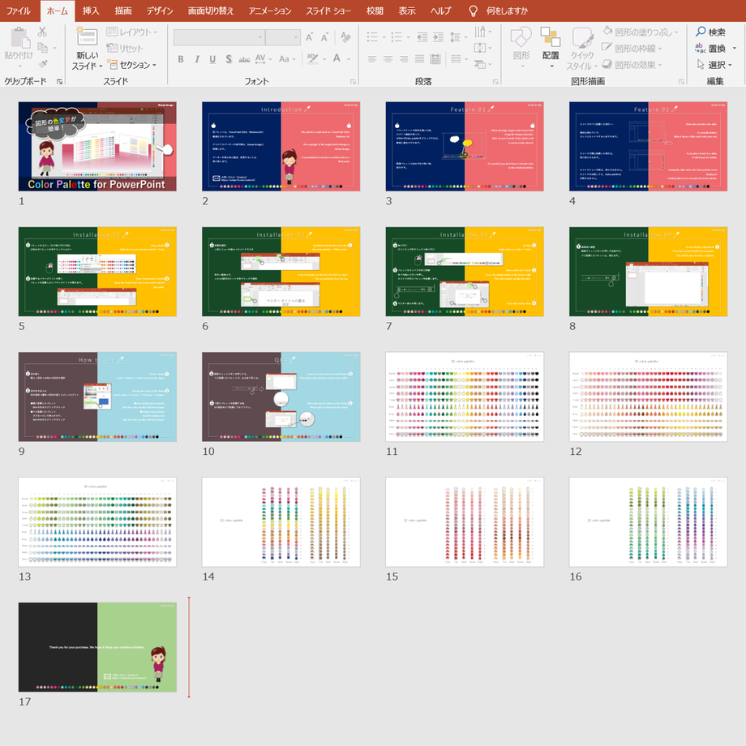Toggle align text left
Image resolution: width=746 pixels, height=746 pixels.
372,59
